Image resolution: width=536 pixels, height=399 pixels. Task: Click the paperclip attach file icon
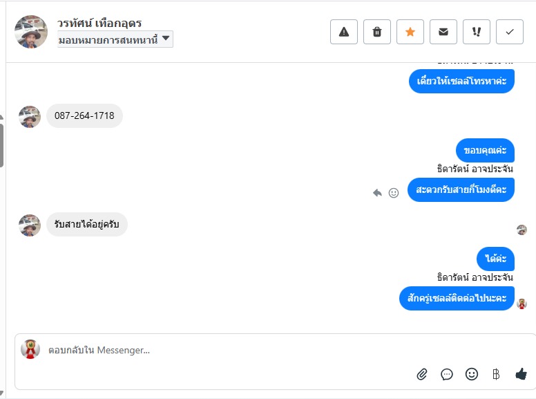pyautogui.click(x=422, y=374)
